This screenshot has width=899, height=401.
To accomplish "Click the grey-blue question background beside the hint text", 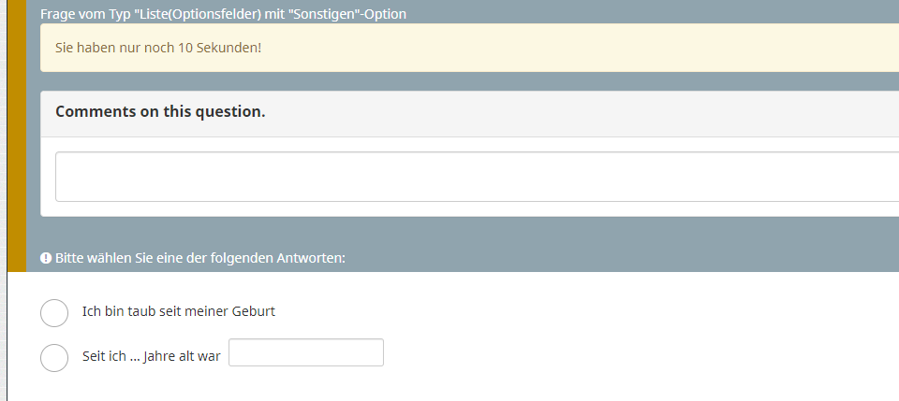I will [x=573, y=258].
